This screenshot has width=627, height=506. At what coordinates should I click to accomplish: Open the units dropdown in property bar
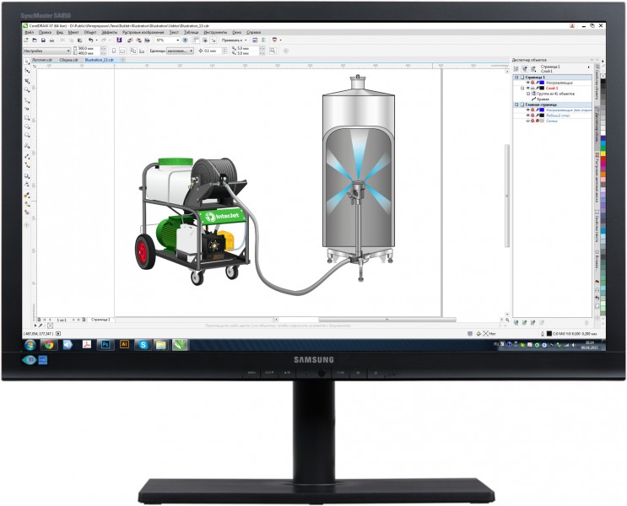click(x=192, y=51)
